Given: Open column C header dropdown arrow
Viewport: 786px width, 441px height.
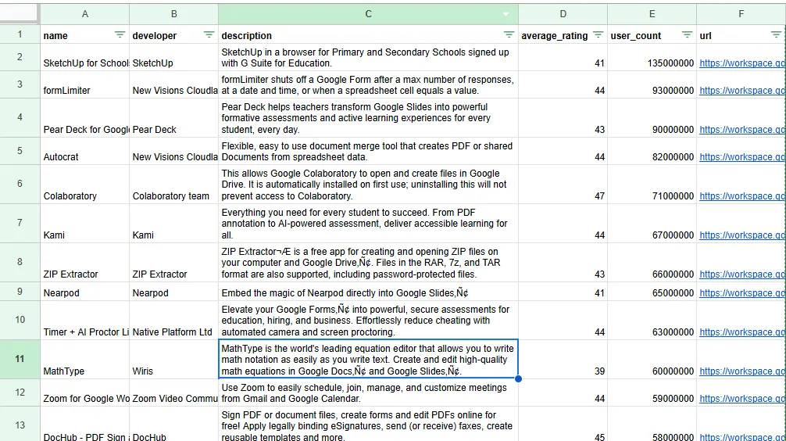Looking at the screenshot, I should (x=506, y=14).
